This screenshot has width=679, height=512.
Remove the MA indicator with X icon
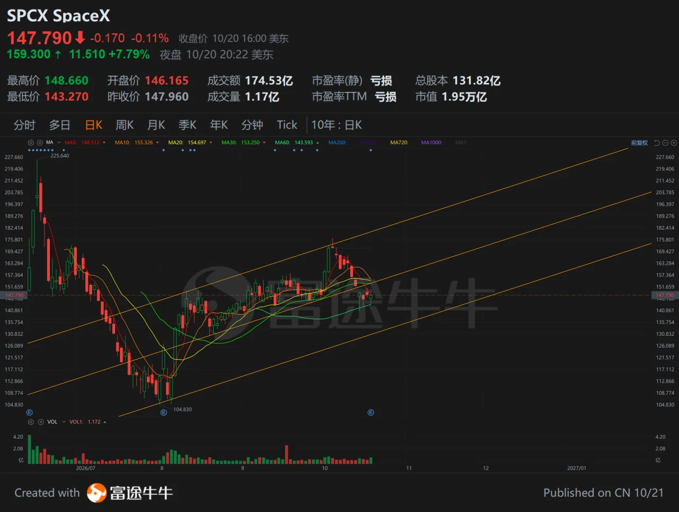pyautogui.click(x=40, y=143)
